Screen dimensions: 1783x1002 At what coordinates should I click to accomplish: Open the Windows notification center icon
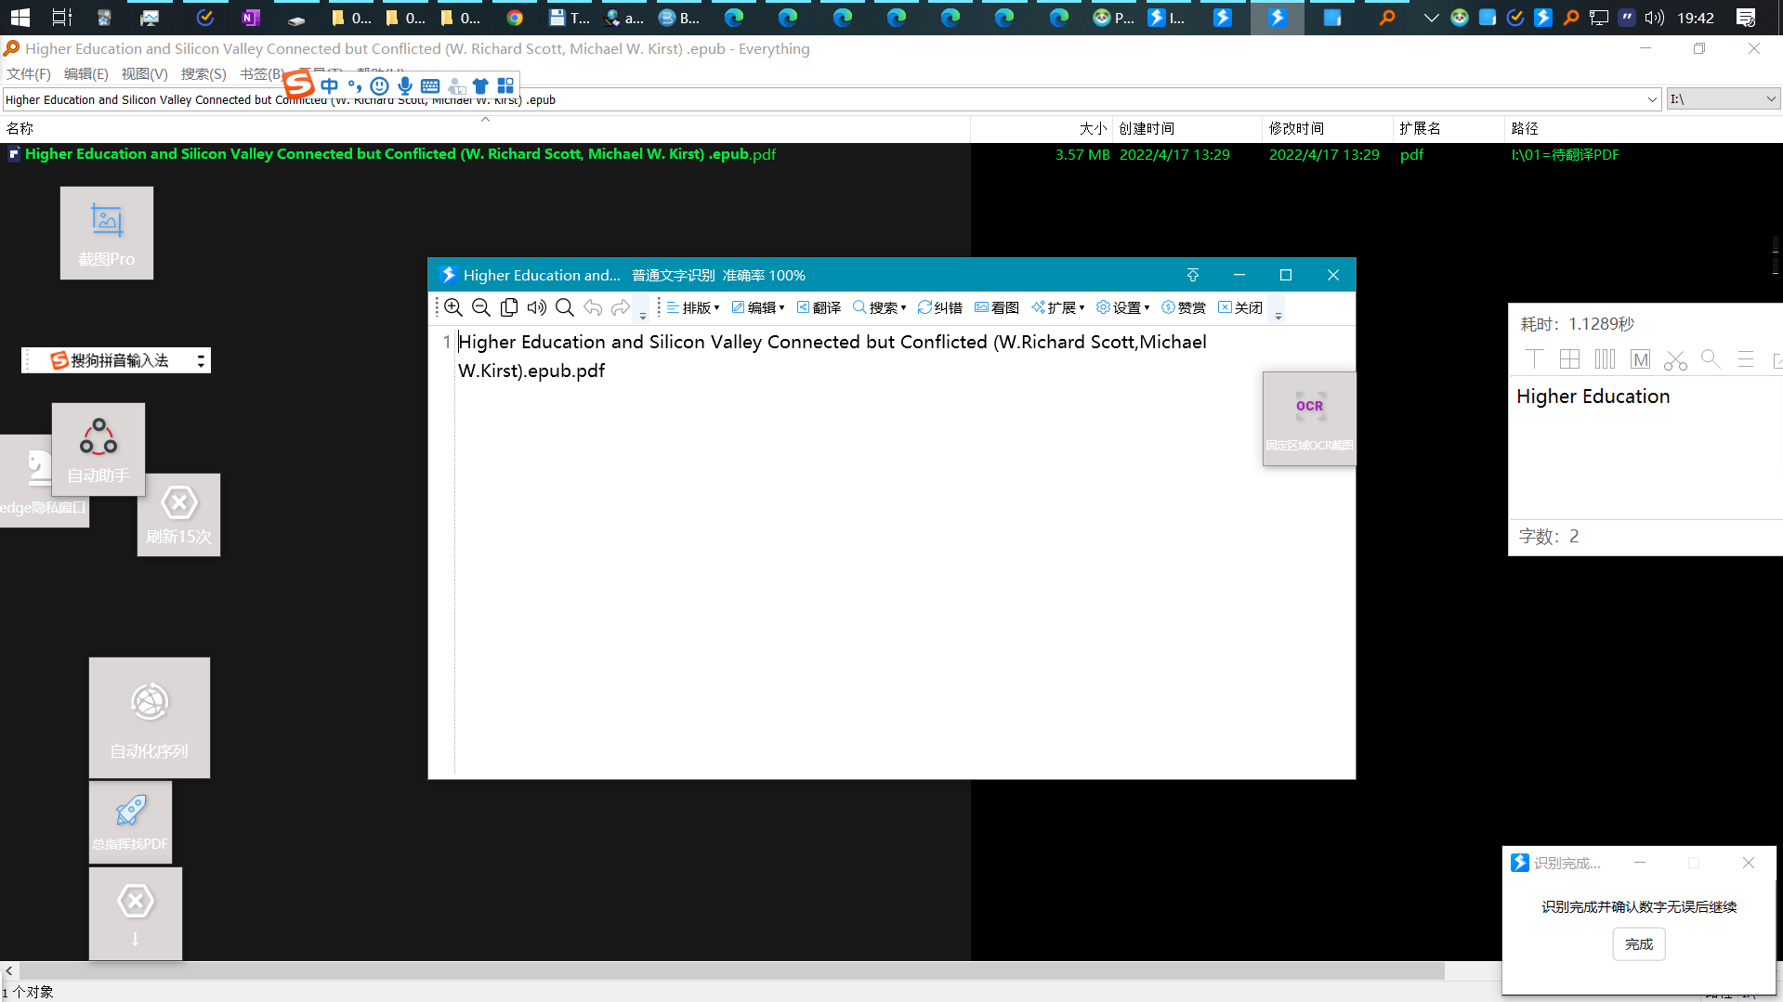(1746, 18)
